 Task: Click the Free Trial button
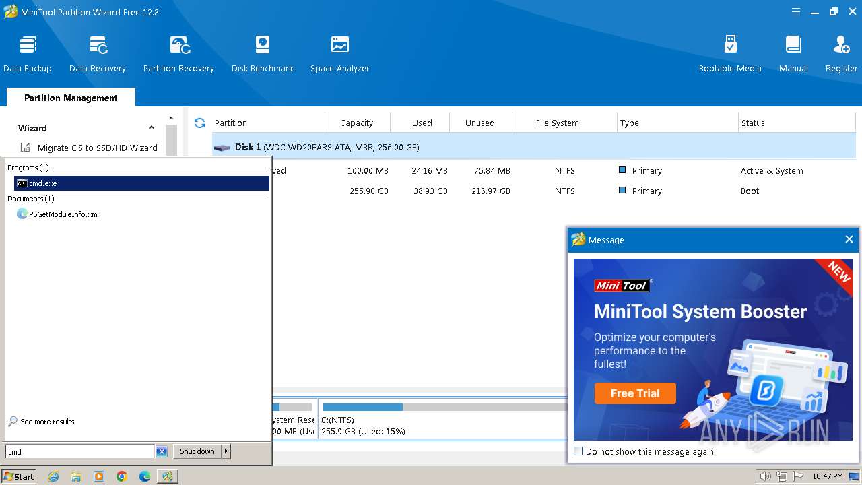point(635,393)
